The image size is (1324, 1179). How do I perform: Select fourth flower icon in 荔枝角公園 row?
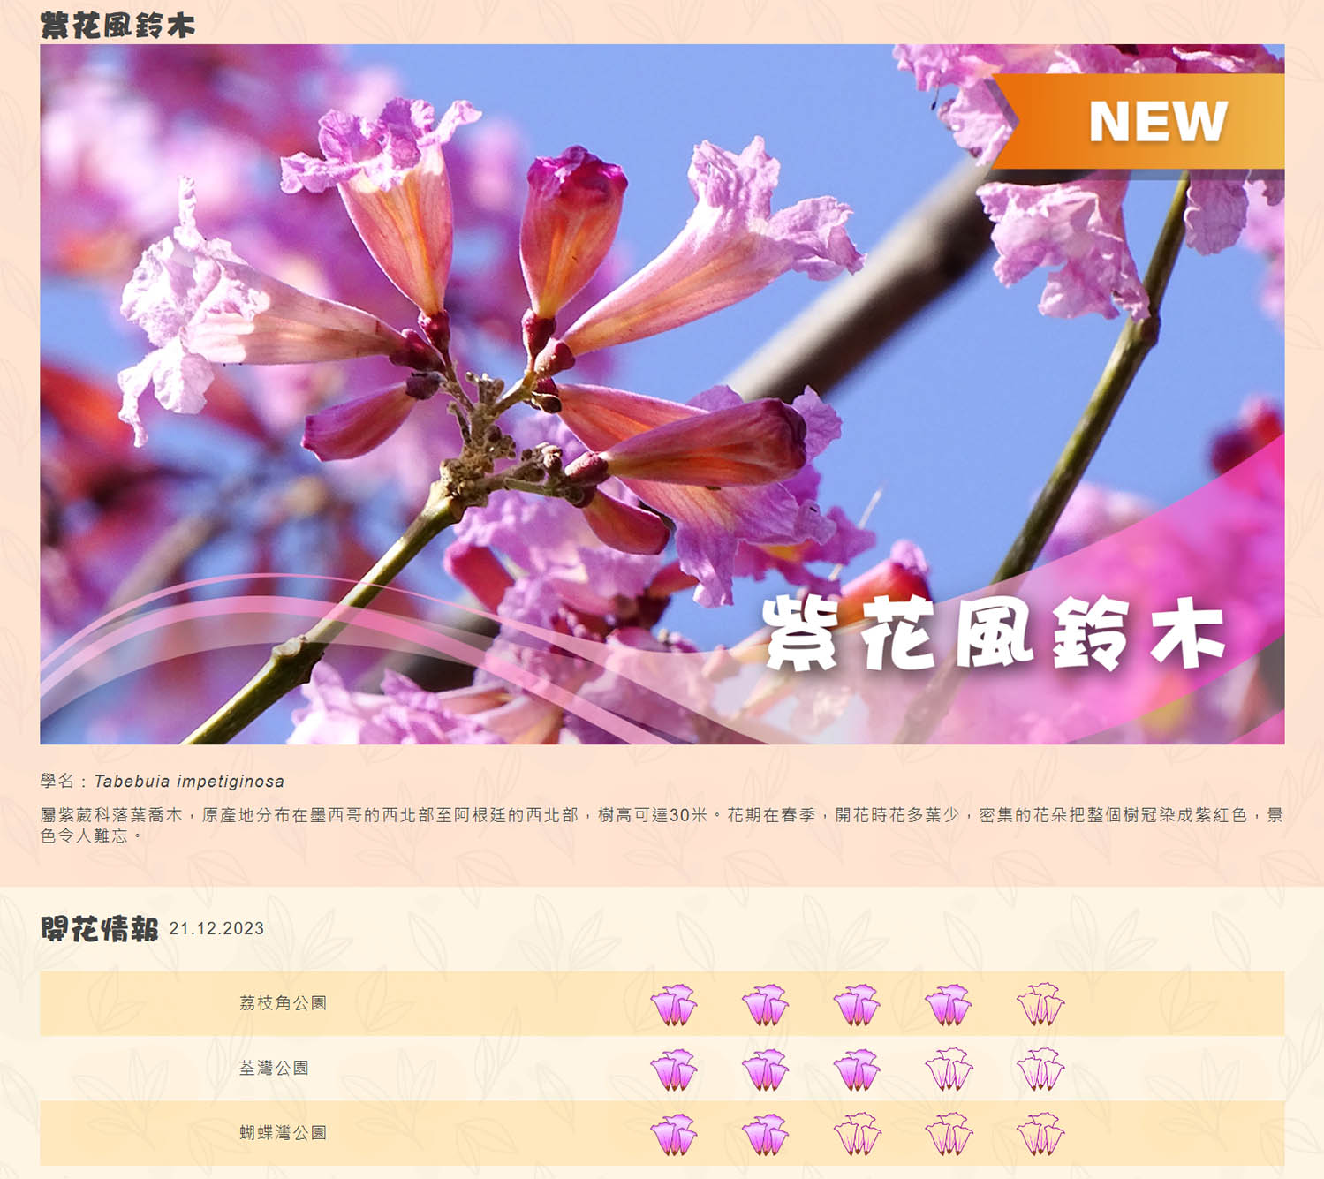949,1004
